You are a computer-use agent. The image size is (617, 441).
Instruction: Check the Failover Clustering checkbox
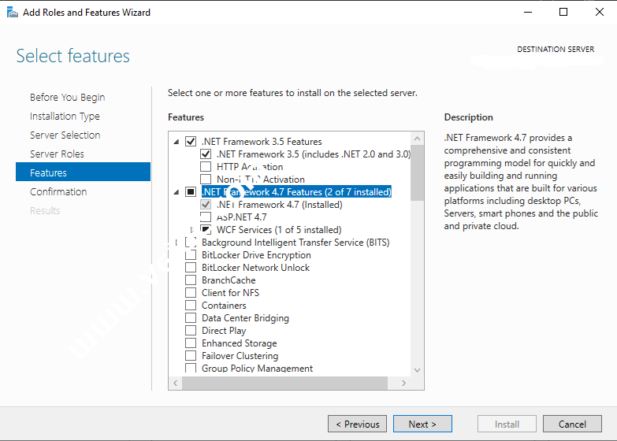[x=191, y=356]
